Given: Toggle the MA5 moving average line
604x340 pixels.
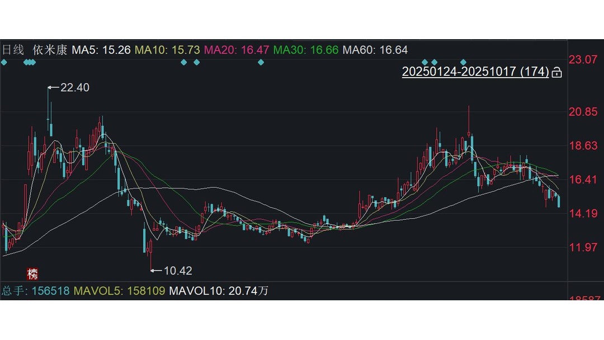Looking at the screenshot, I should point(102,50).
